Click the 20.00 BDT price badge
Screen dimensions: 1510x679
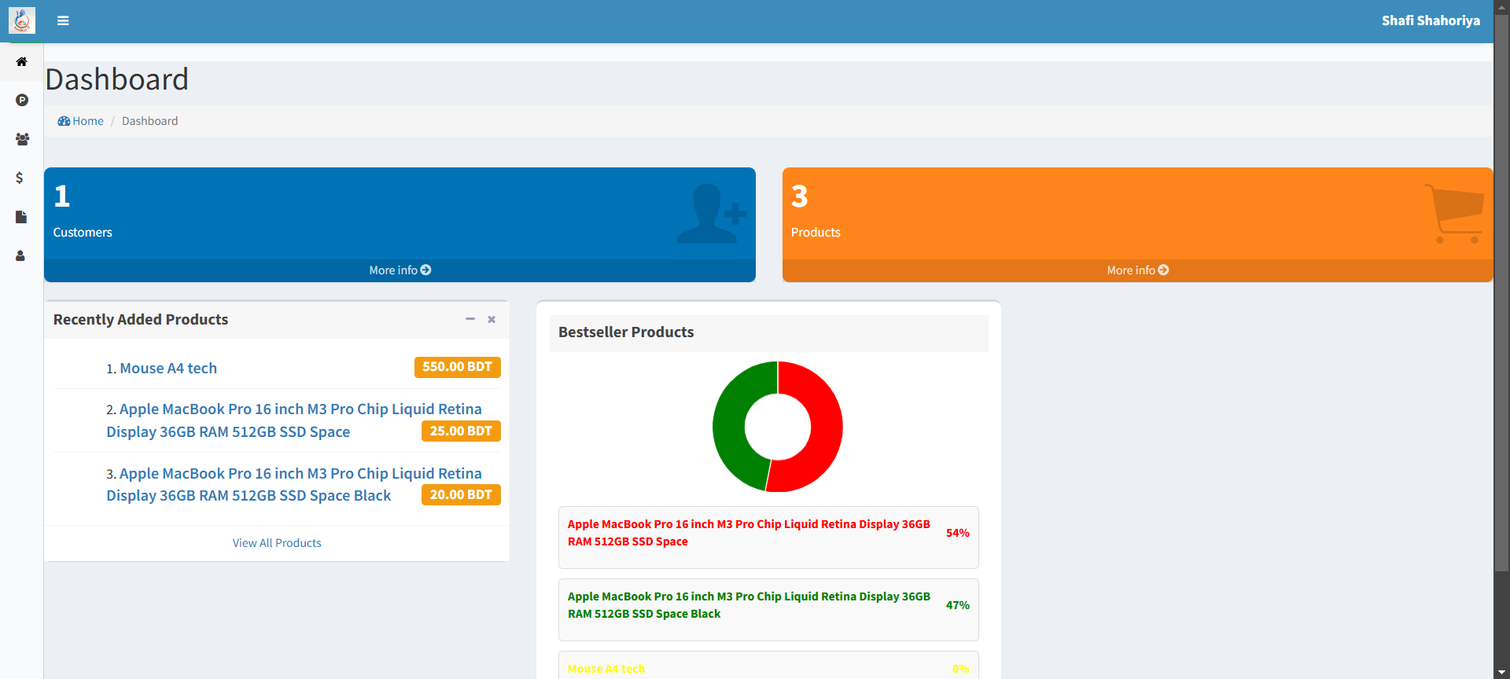461,495
